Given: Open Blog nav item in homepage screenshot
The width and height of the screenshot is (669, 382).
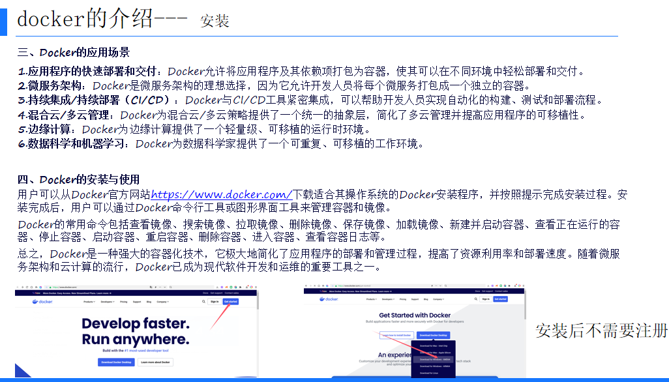Looking at the screenshot, I should click(149, 301).
